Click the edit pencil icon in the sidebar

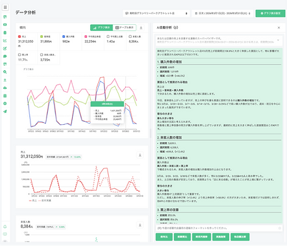tap(5, 48)
